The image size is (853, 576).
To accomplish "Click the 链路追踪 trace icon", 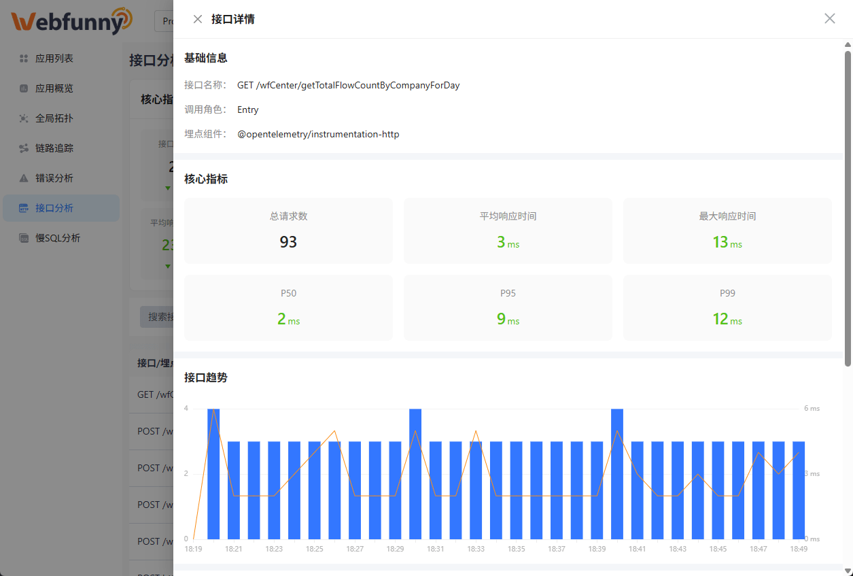I will click(24, 148).
